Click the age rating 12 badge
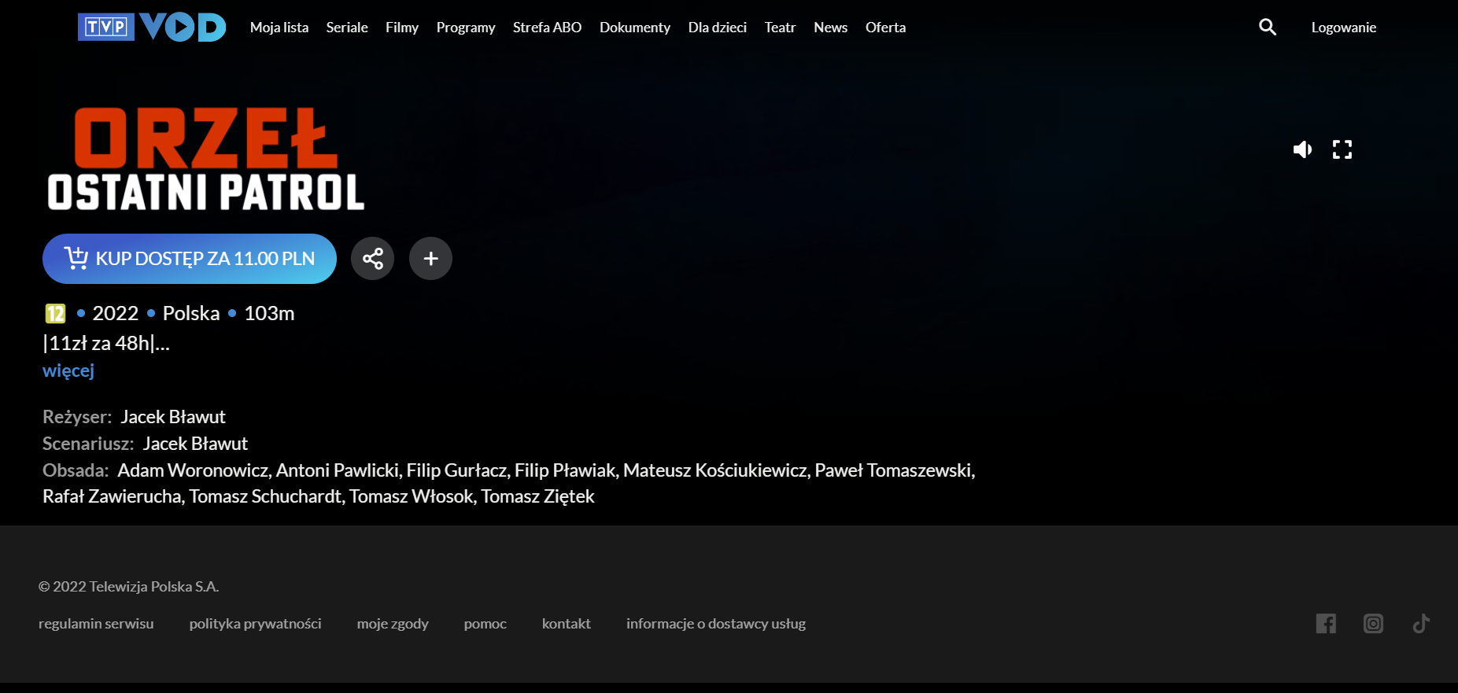The image size is (1458, 693). point(55,314)
